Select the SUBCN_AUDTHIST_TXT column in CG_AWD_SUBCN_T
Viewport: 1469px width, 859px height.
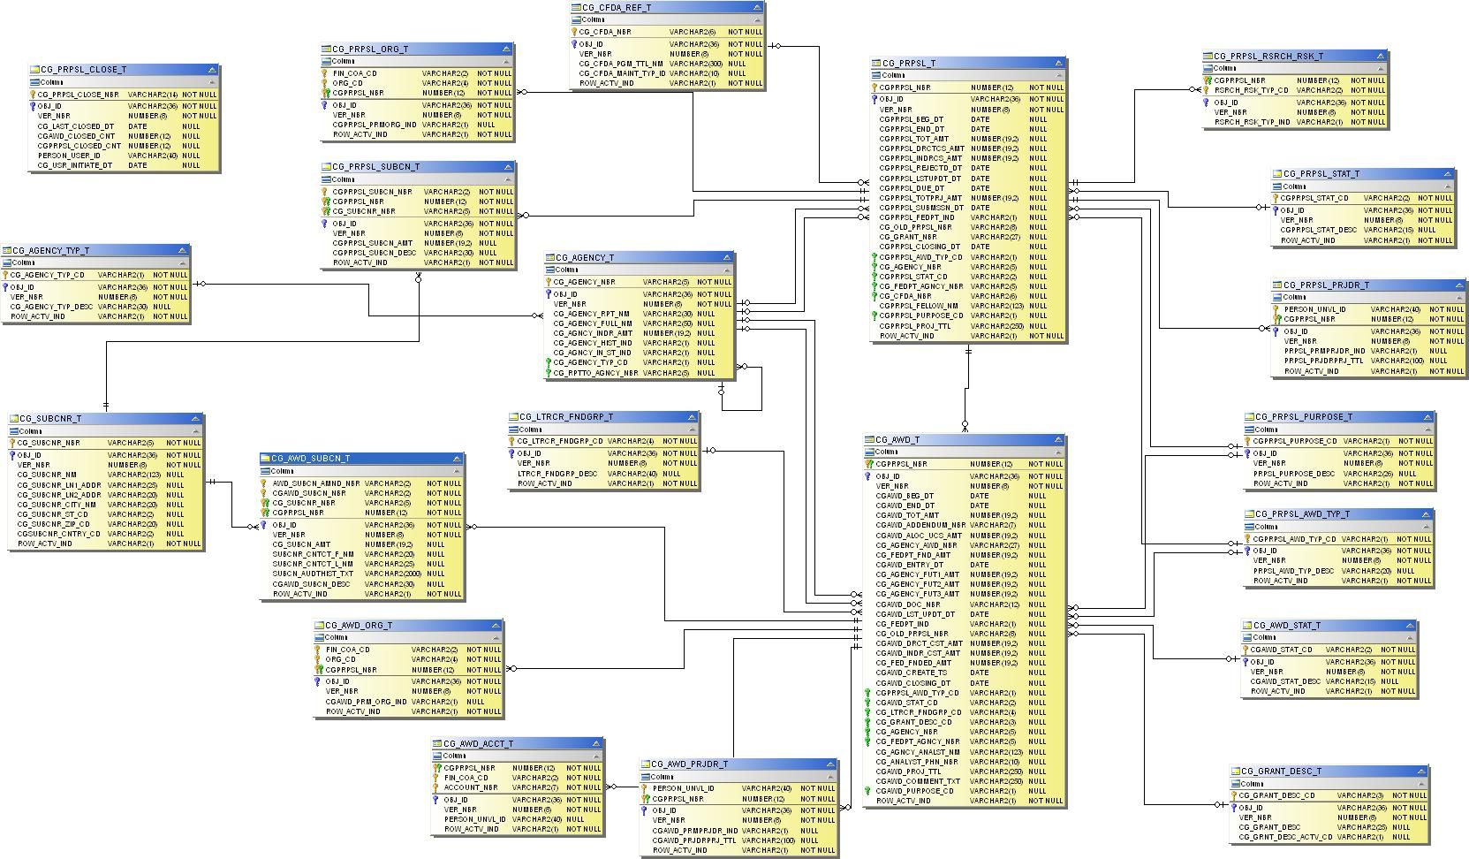click(362, 574)
